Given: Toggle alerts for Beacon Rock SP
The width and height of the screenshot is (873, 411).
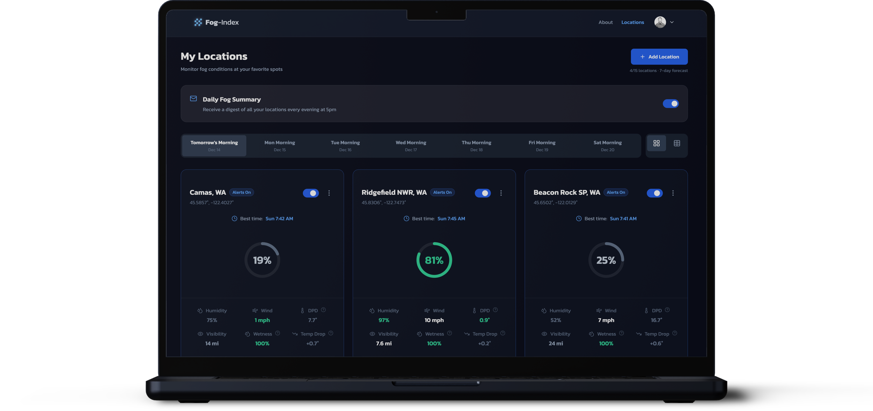Looking at the screenshot, I should [x=654, y=193].
